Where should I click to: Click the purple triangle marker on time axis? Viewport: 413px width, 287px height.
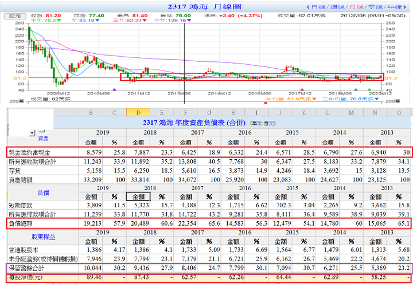tap(114, 90)
